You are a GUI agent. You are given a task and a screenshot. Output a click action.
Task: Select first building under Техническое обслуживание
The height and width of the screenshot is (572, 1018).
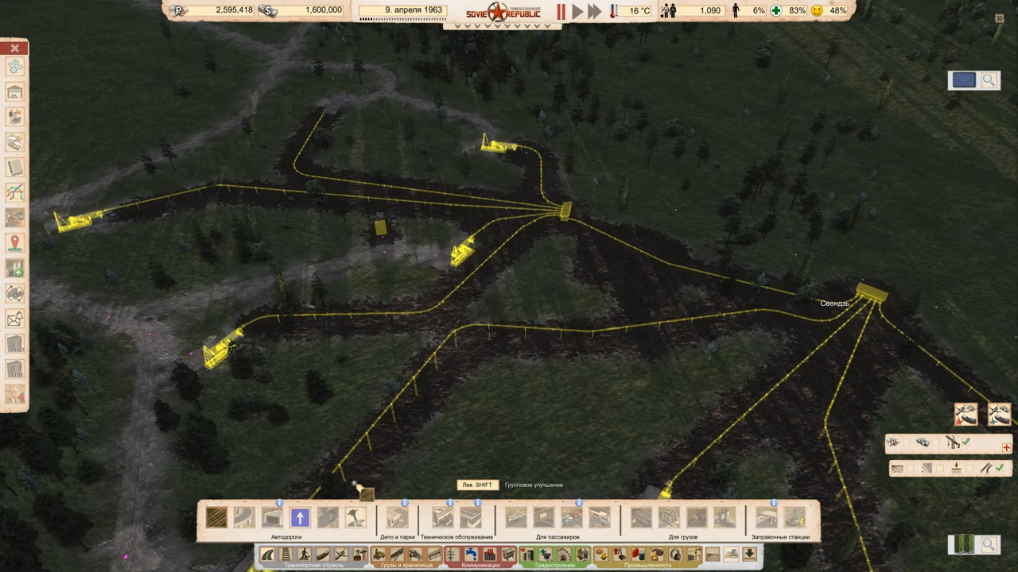(x=443, y=518)
